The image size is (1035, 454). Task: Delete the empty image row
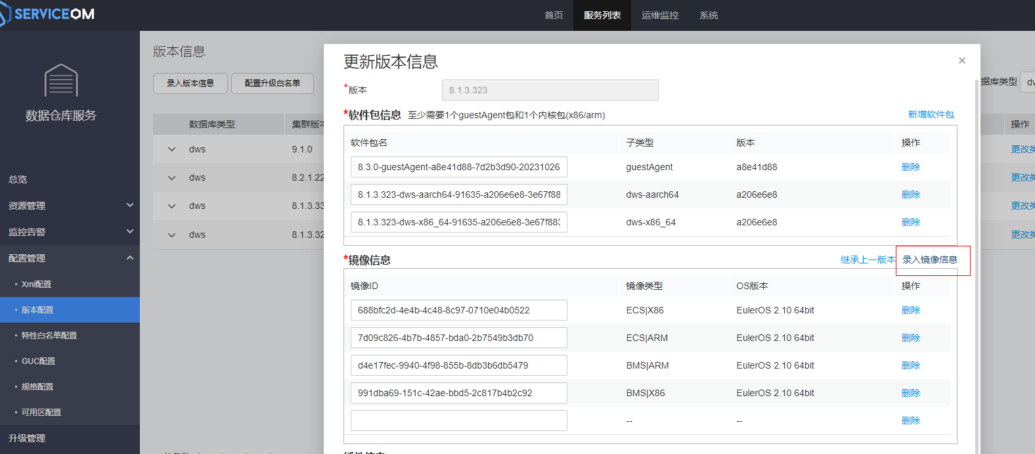[911, 420]
